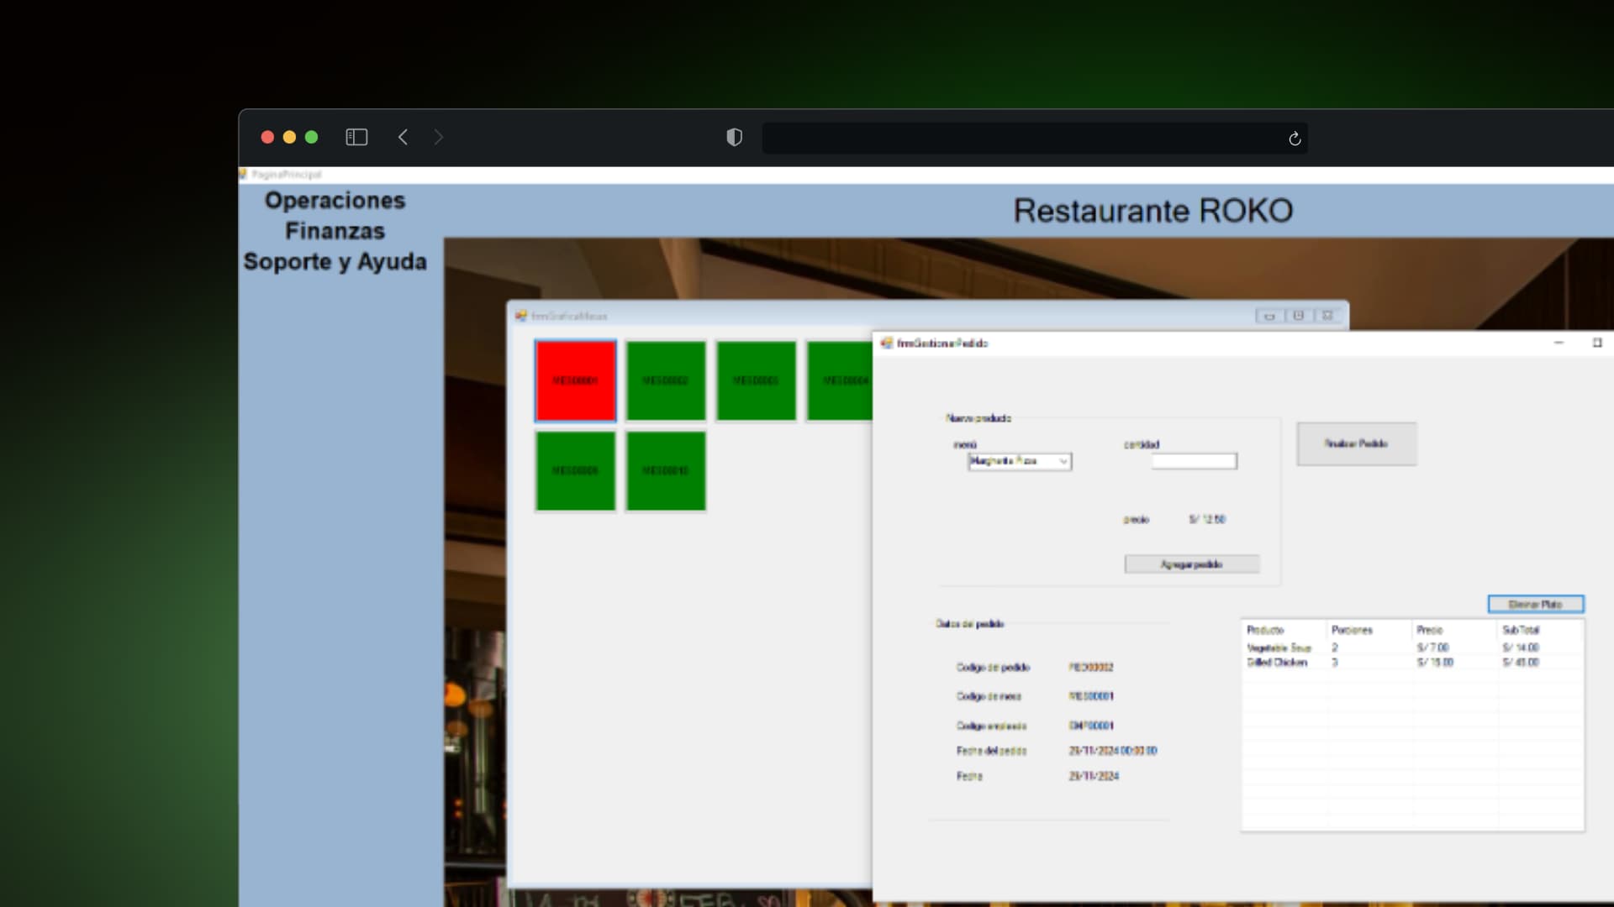Click the S/ 12.50 precio value
This screenshot has width=1614, height=907.
pyautogui.click(x=1207, y=519)
